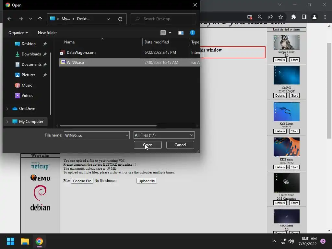332x249 pixels.
Task: Open Details for KDE neon
Action: [x=280, y=167]
